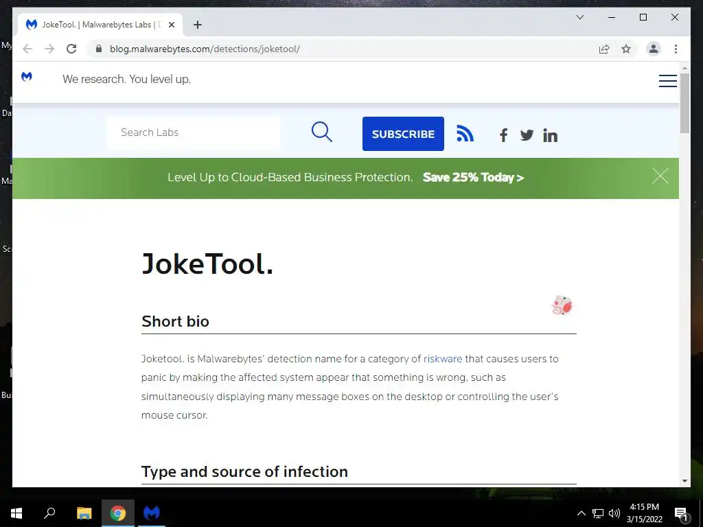Click the scrollbar down arrow
The image size is (703, 527).
(684, 481)
